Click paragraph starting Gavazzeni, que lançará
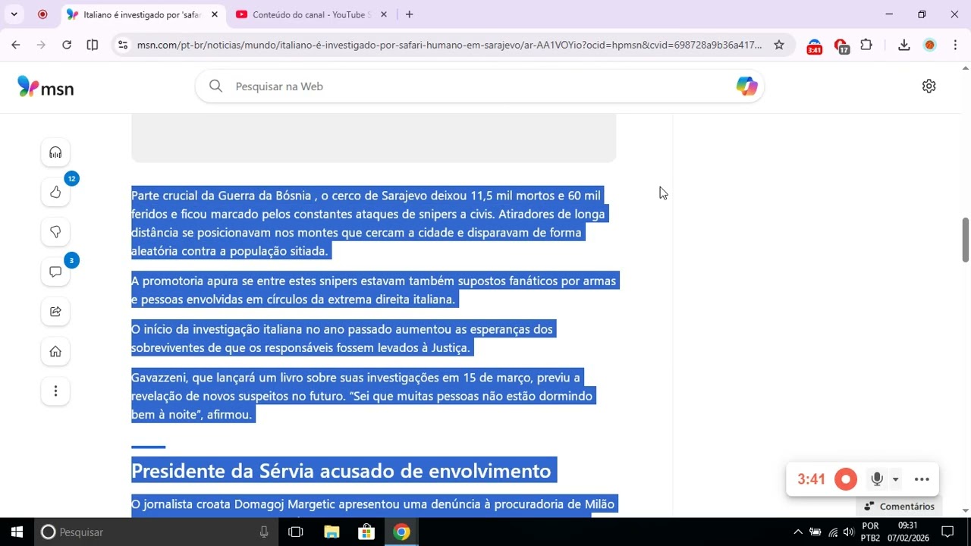This screenshot has height=546, width=971. pos(362,396)
